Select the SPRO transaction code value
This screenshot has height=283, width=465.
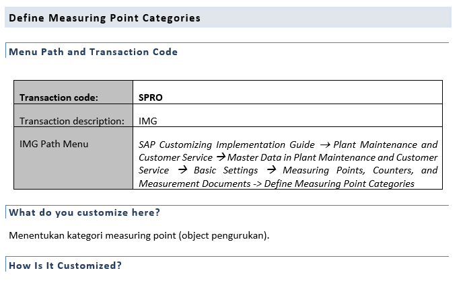tap(150, 97)
